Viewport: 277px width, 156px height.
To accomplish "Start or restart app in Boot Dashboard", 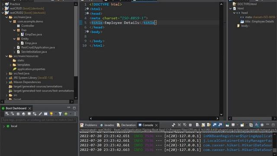I will tap(7, 114).
